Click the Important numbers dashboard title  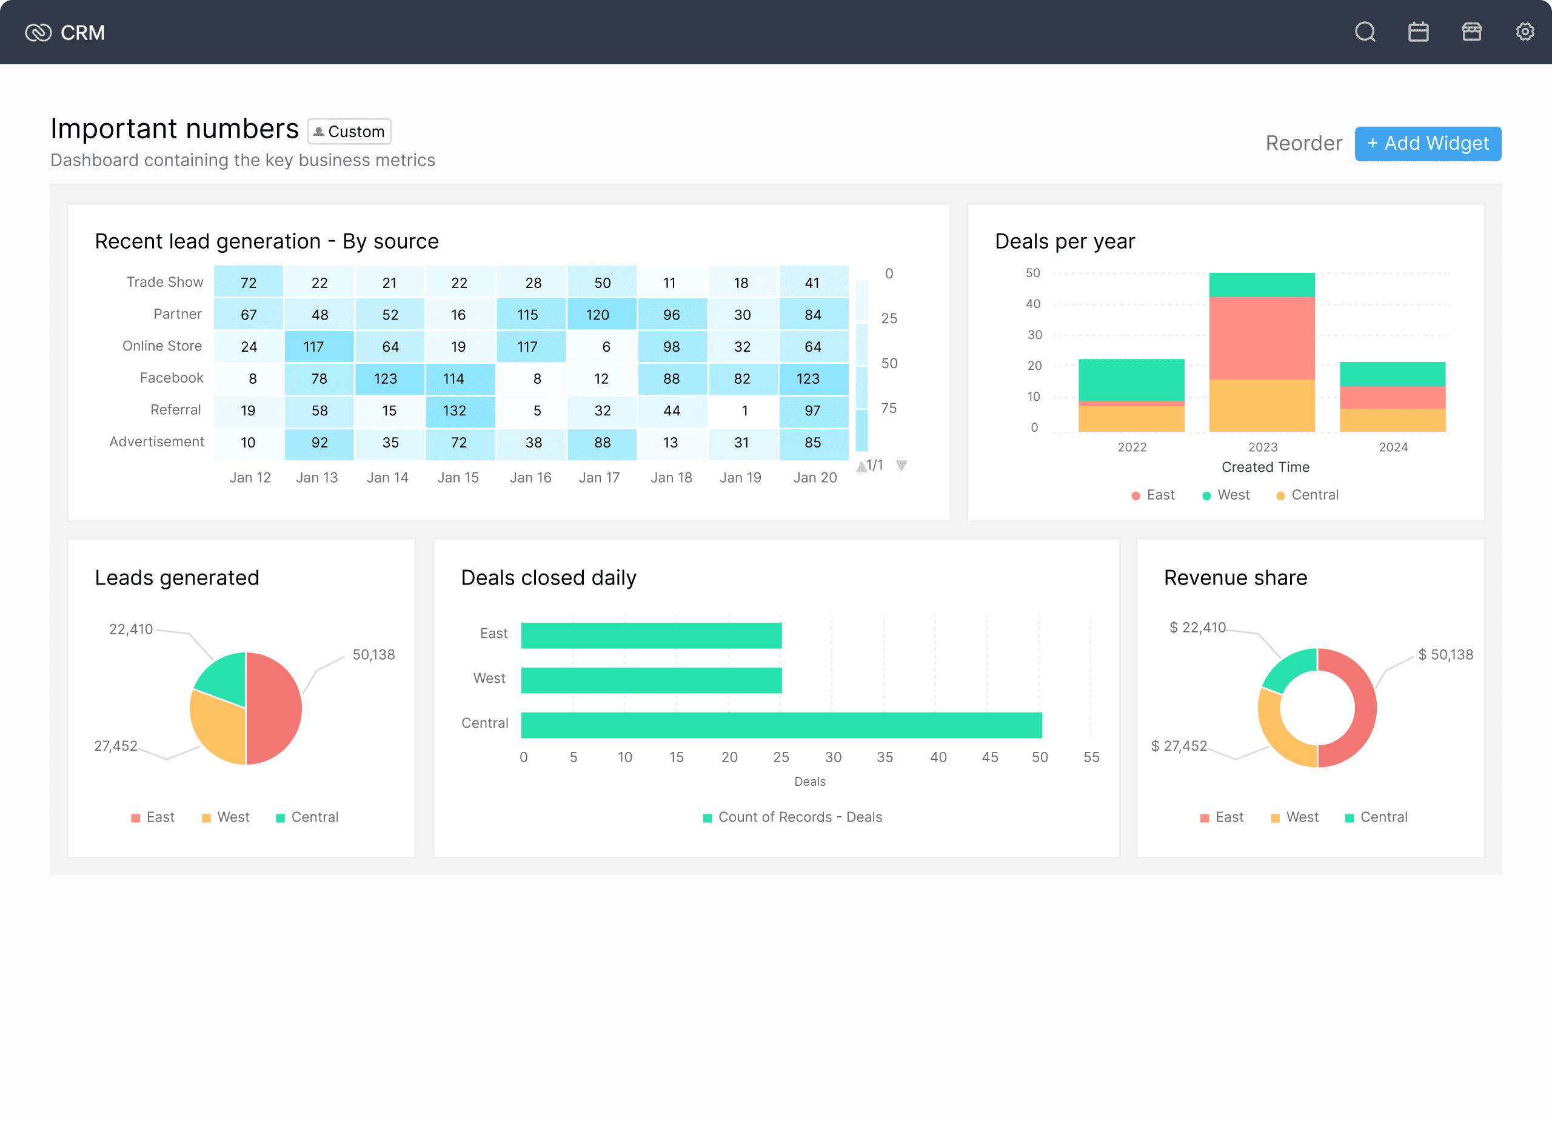click(175, 129)
